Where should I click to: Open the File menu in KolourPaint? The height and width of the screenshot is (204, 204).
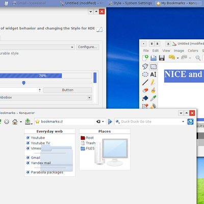[x=146, y=50]
